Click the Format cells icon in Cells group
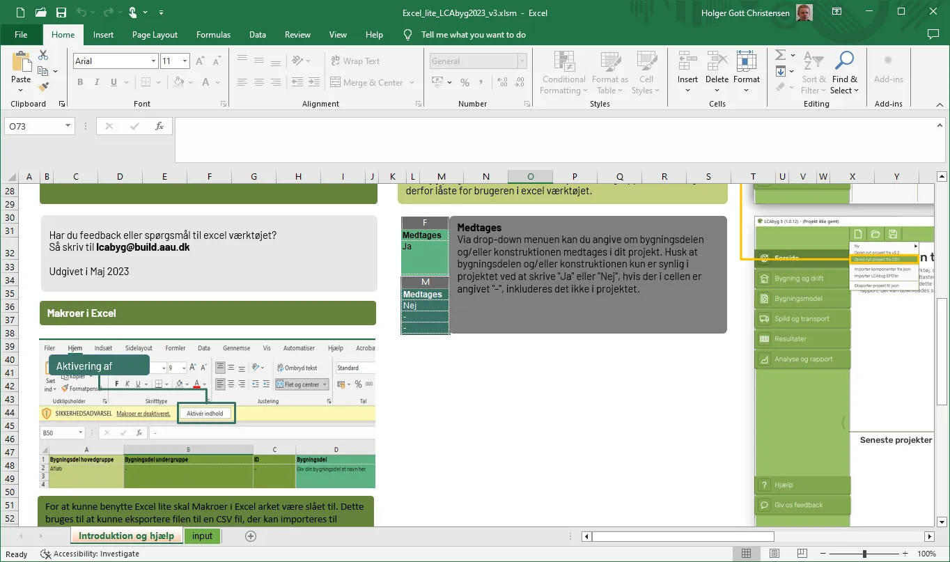The image size is (950, 562). point(746,61)
